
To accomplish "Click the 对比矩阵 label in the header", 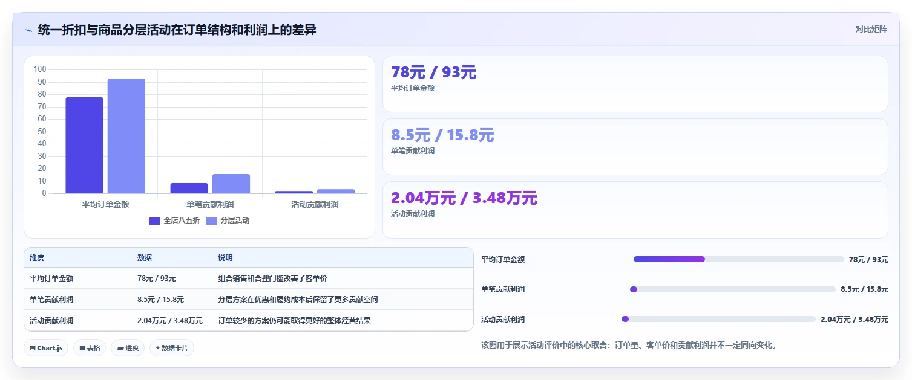I will [x=871, y=30].
